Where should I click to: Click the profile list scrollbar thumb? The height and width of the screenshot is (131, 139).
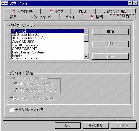86,38
